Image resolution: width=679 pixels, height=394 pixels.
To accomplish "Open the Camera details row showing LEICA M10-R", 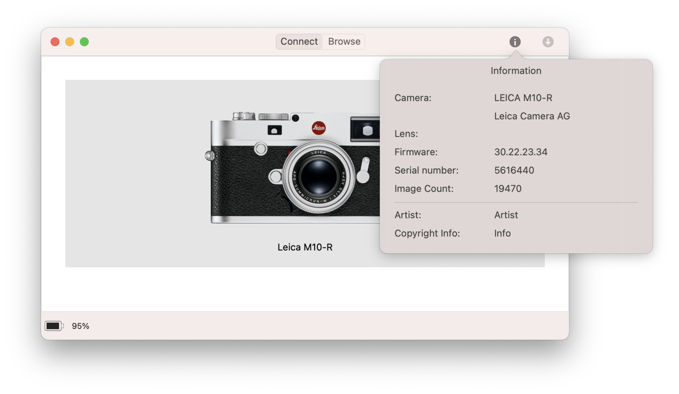I will (523, 98).
